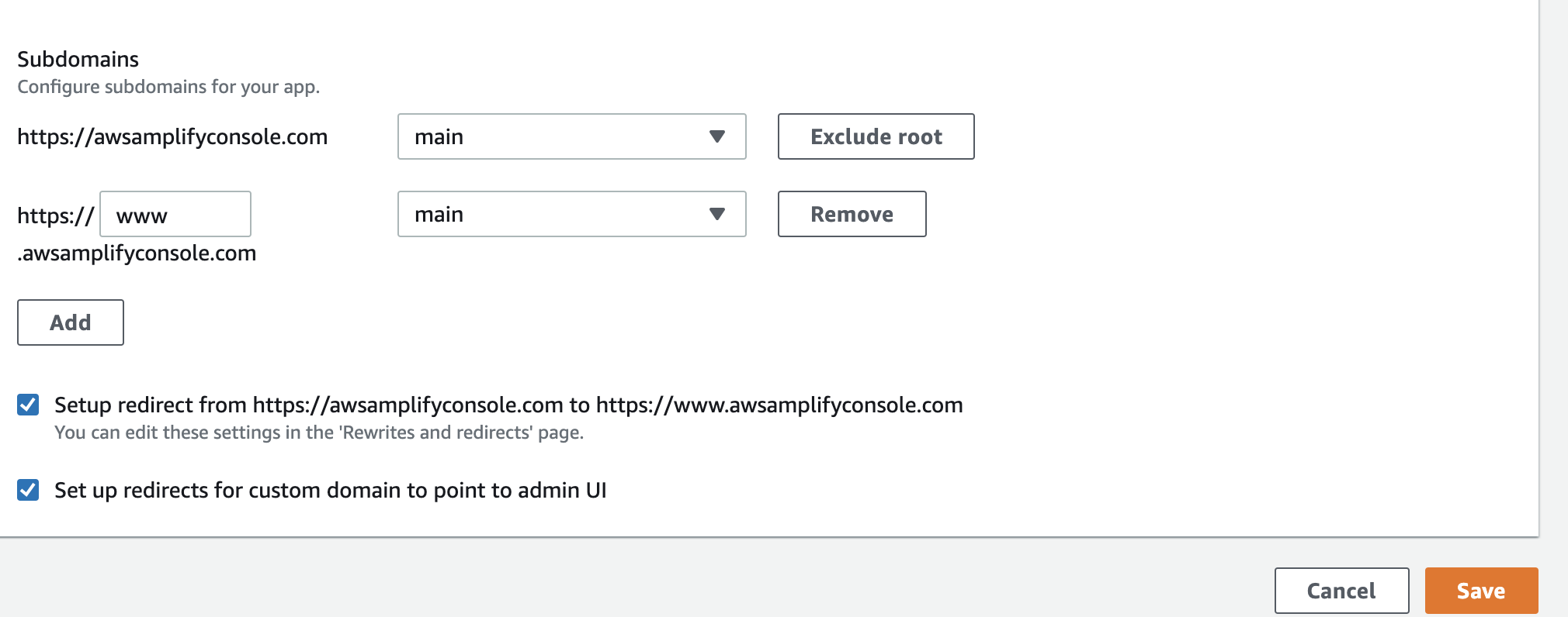Edit the www subdomain prefix field

[175, 215]
